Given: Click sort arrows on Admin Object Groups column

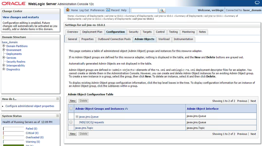Looking at the screenshot, I should tap(127, 109).
